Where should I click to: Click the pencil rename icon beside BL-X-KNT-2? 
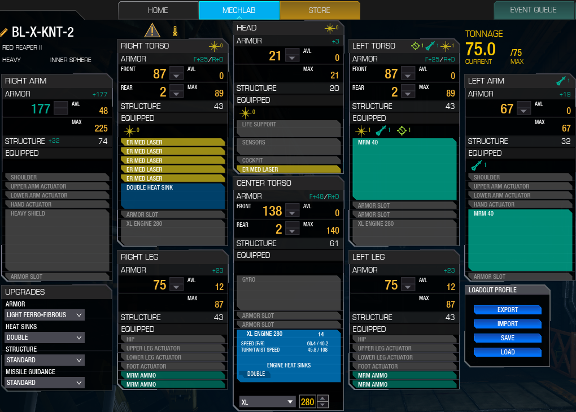point(4,32)
